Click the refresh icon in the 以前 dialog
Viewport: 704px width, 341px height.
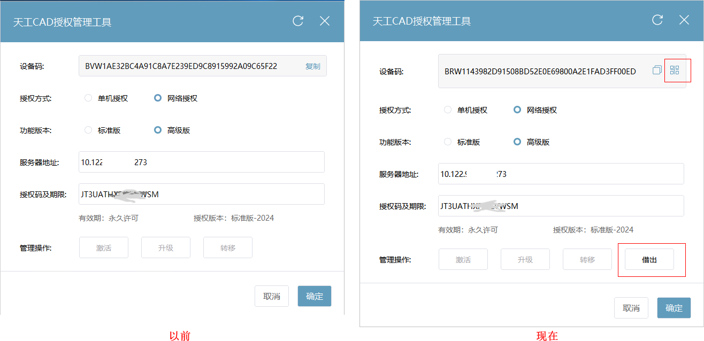298,21
